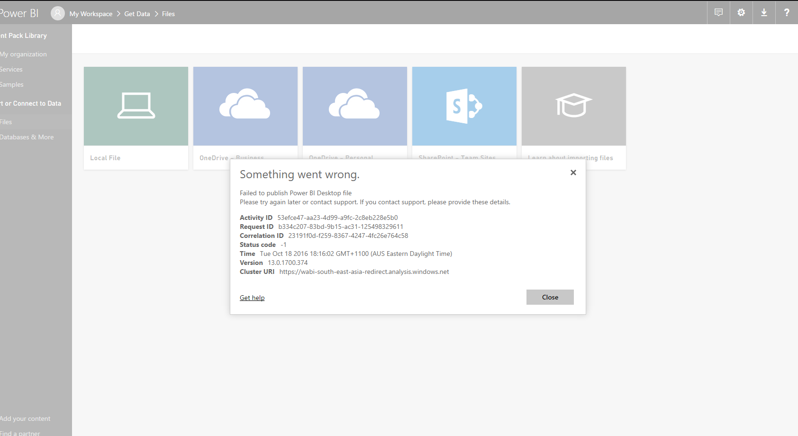Click the Something went wrong heading
Screen dimensions: 798x436
(299, 174)
